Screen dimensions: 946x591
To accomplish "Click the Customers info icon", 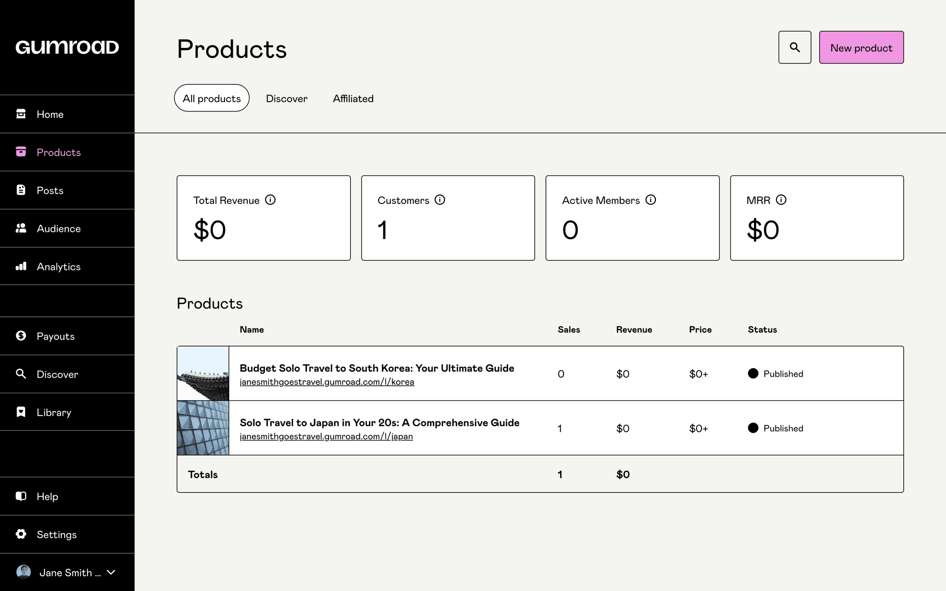I will 440,200.
